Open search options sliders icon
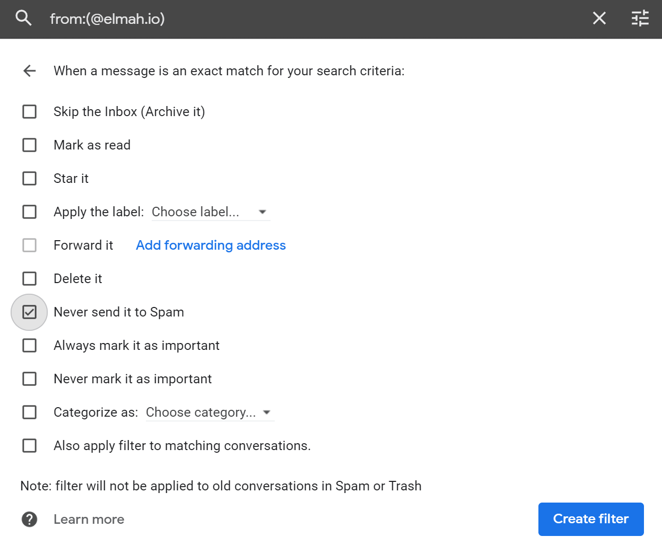This screenshot has width=662, height=554. click(640, 19)
